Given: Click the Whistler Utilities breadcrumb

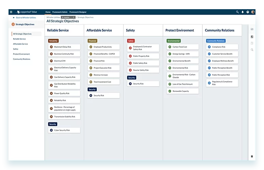Looking at the screenshot, I should pyautogui.click(x=53, y=17).
